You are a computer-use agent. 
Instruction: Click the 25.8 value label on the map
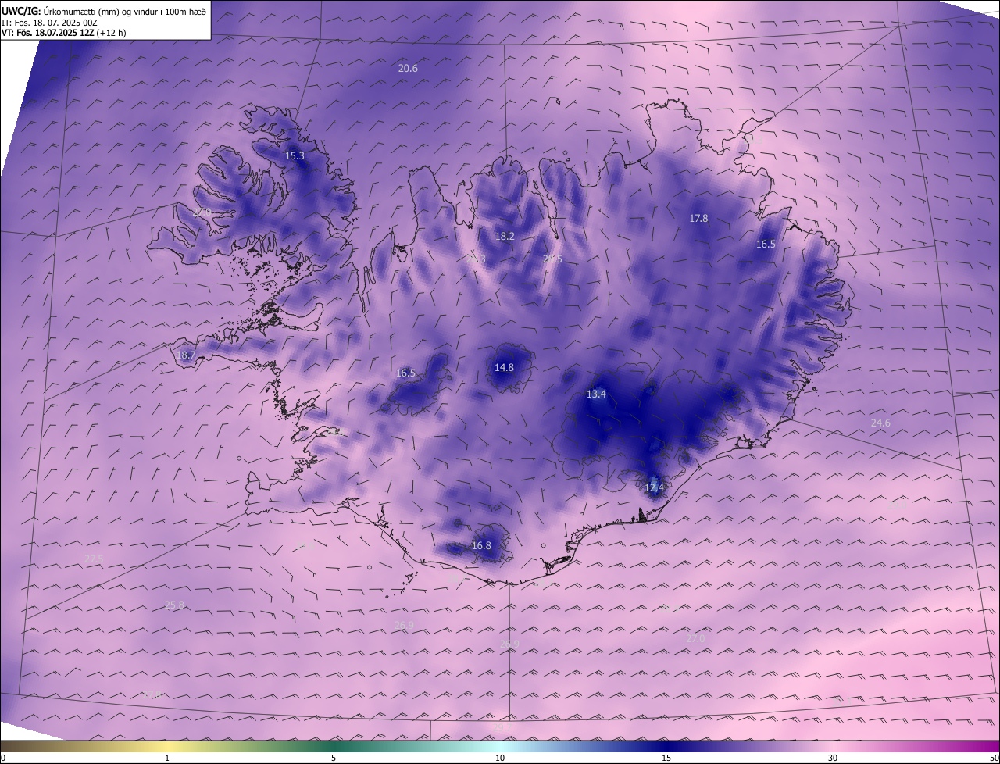pyautogui.click(x=175, y=605)
